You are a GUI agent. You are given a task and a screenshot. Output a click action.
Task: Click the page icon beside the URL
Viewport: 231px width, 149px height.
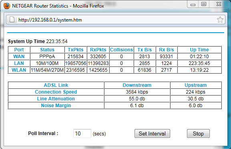click(12, 20)
